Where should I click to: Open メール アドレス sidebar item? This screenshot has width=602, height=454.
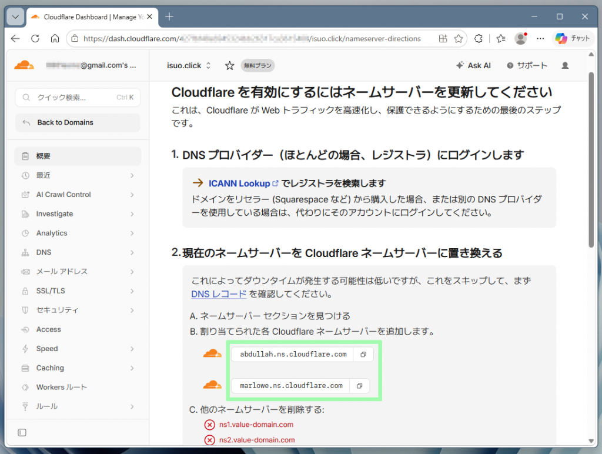click(78, 272)
